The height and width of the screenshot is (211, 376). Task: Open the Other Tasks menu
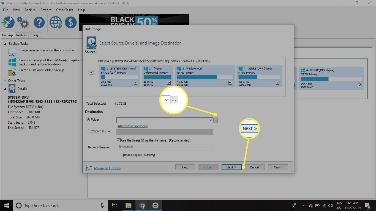coord(64,10)
